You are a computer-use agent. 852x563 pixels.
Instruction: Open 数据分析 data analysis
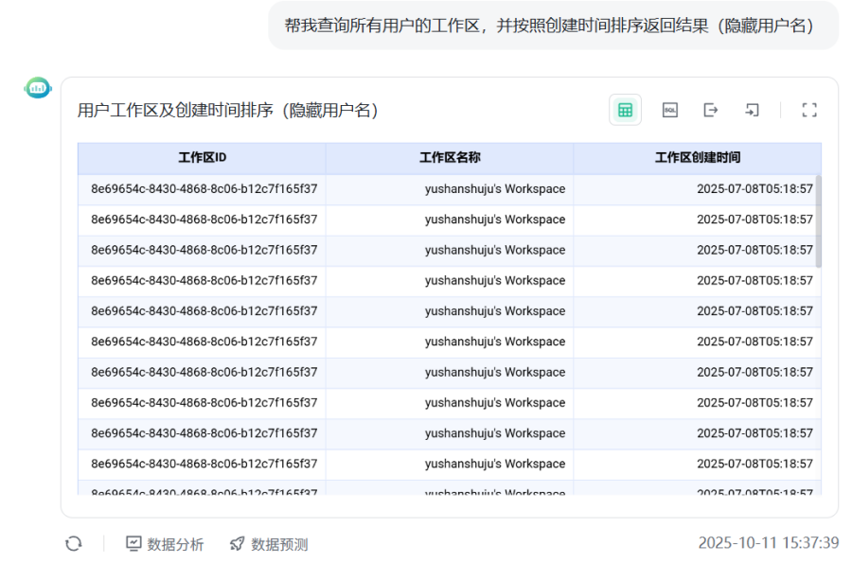coord(165,544)
